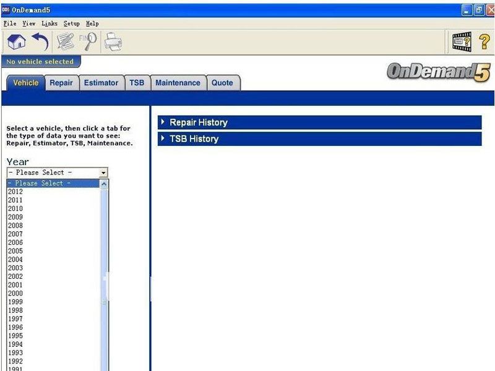This screenshot has width=495, height=371.
Task: Click the OnDemand5 title bar program icon
Action: click(6, 10)
